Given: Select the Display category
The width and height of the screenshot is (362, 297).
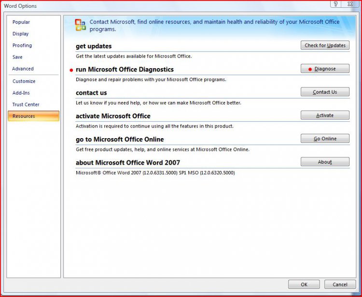Looking at the screenshot, I should [x=21, y=34].
